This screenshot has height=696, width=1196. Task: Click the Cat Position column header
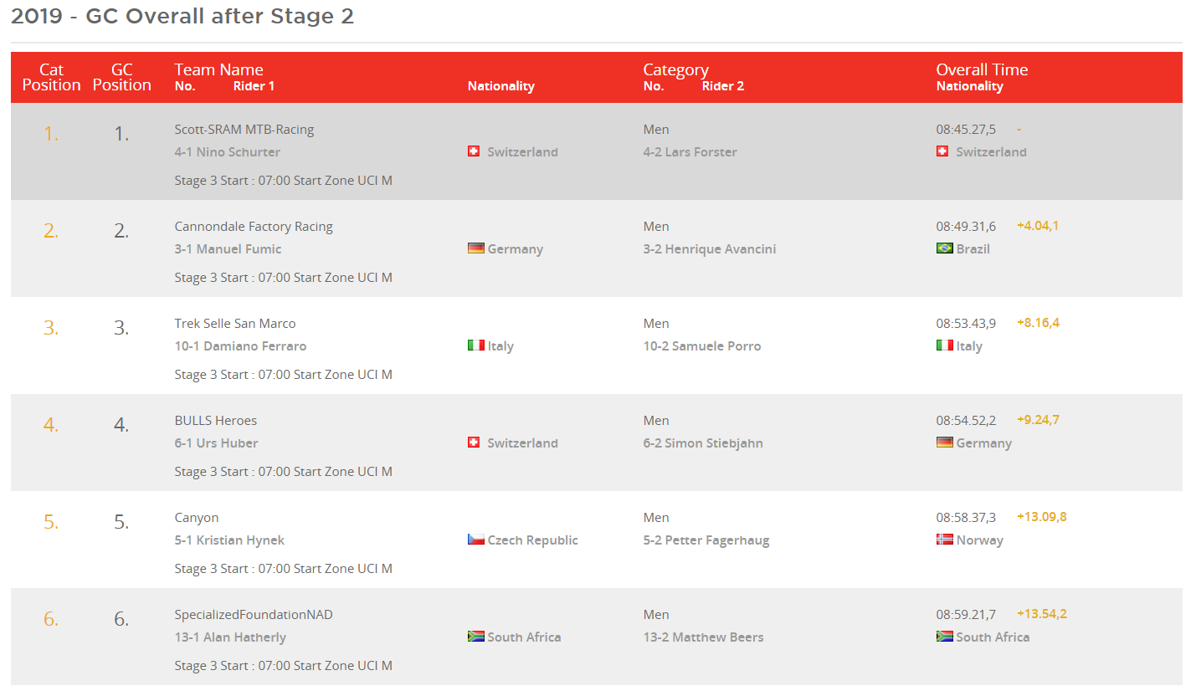52,77
